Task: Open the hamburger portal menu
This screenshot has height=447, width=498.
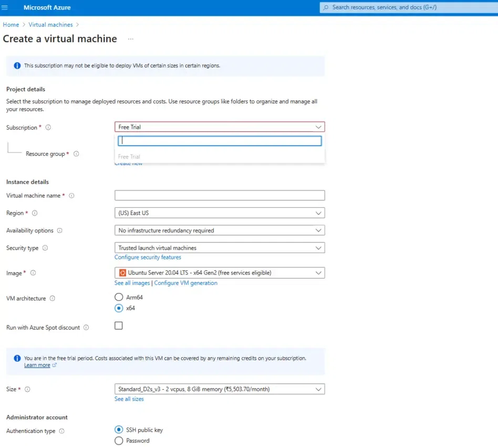Action: click(5, 7)
